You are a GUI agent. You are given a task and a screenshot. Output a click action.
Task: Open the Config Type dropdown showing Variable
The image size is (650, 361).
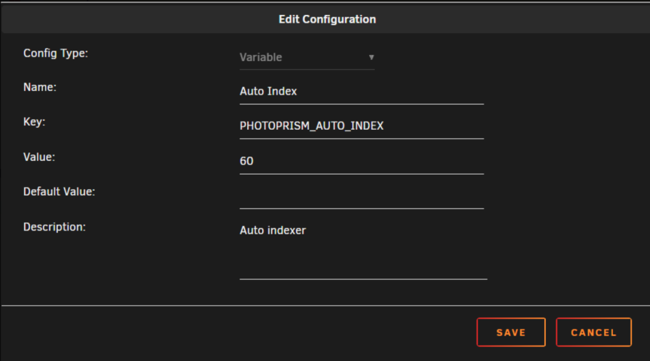click(x=307, y=58)
